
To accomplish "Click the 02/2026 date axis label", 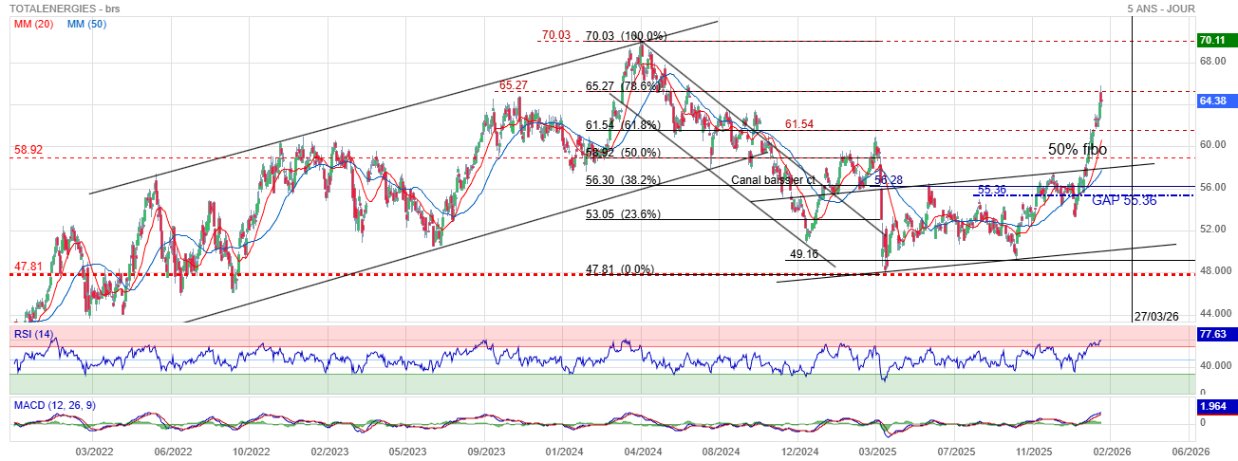I will coord(1111,452).
